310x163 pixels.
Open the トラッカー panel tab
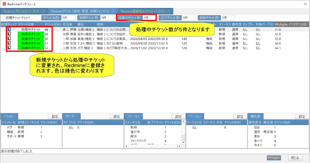coord(9,116)
